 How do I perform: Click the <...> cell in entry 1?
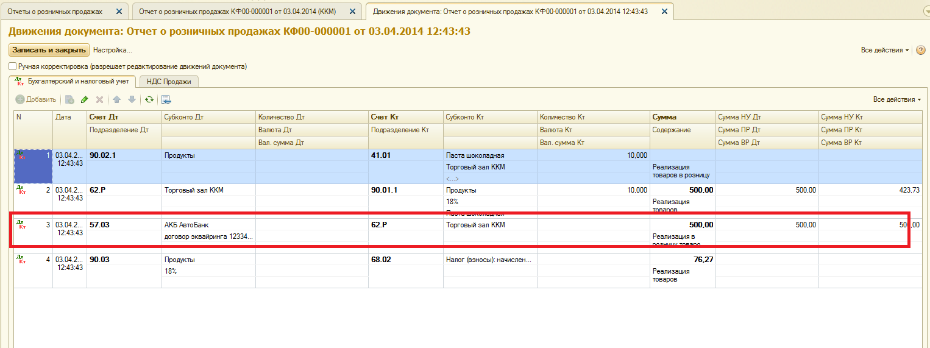490,179
